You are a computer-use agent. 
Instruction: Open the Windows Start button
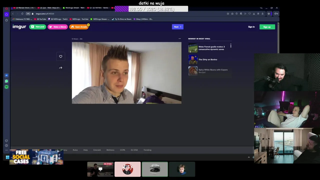click(7, 157)
